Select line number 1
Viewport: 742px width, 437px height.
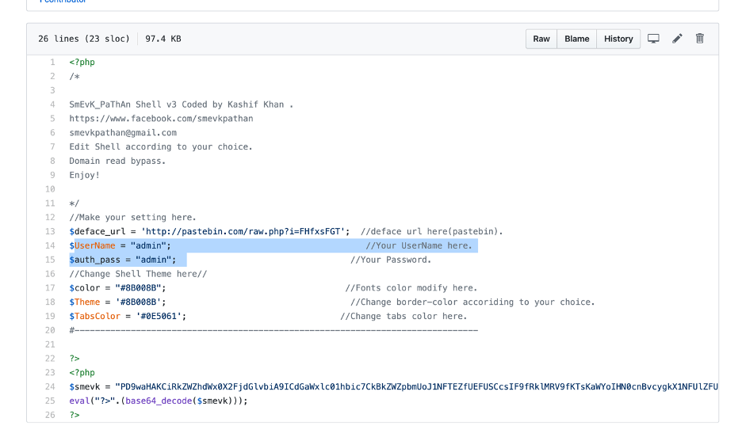click(x=52, y=62)
